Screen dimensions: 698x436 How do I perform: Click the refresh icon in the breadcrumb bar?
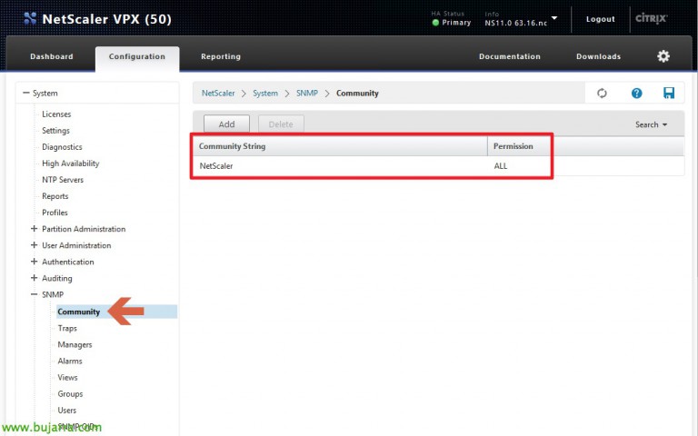coord(602,93)
